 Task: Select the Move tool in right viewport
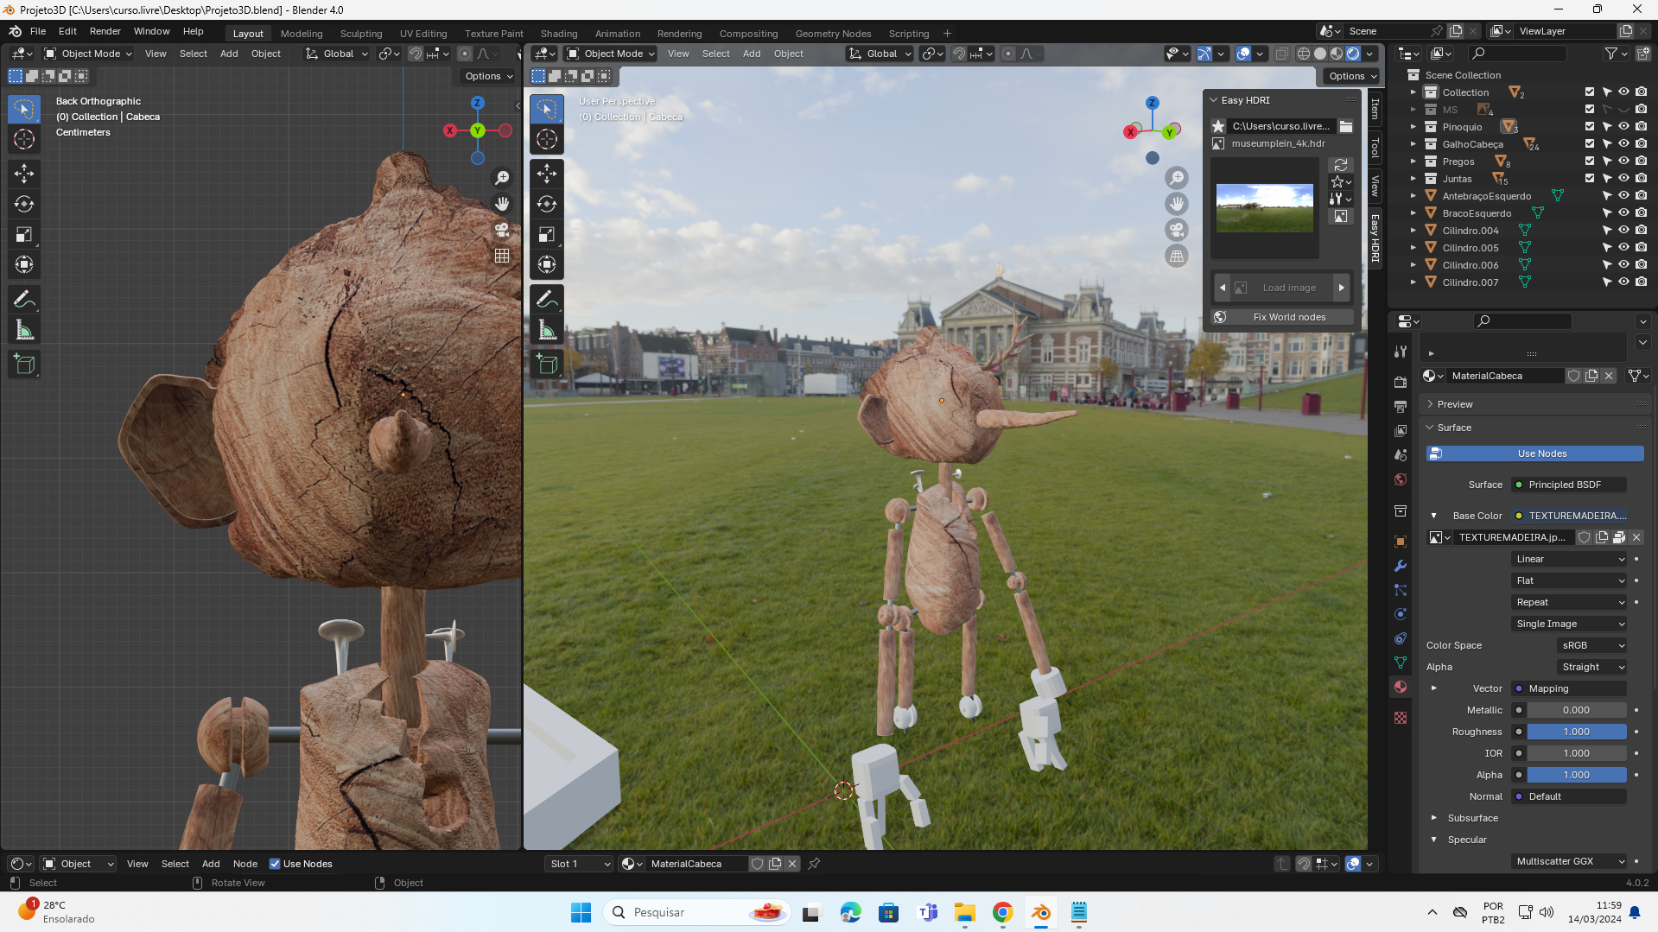(547, 174)
